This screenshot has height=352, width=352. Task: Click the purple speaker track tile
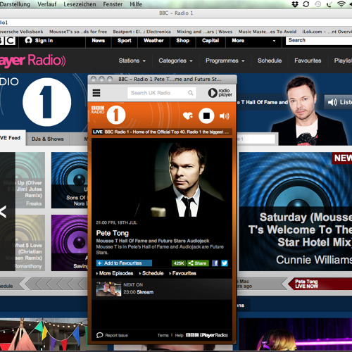(70, 243)
